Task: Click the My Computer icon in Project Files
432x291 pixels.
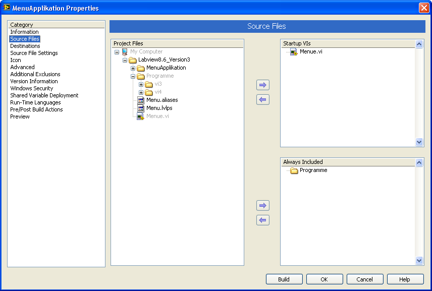Action: (125, 52)
